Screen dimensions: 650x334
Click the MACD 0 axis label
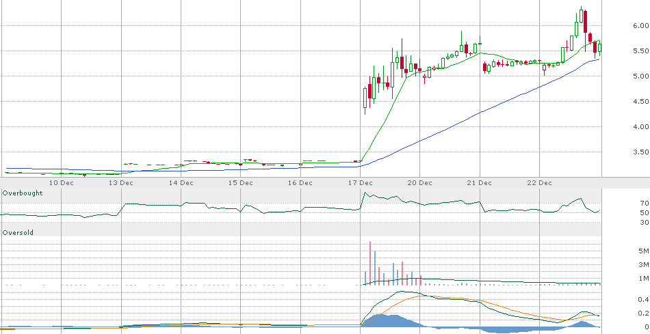[x=647, y=327]
